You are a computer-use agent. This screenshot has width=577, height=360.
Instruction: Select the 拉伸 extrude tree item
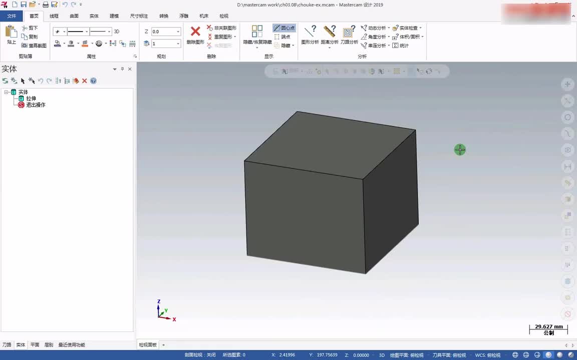(x=31, y=98)
